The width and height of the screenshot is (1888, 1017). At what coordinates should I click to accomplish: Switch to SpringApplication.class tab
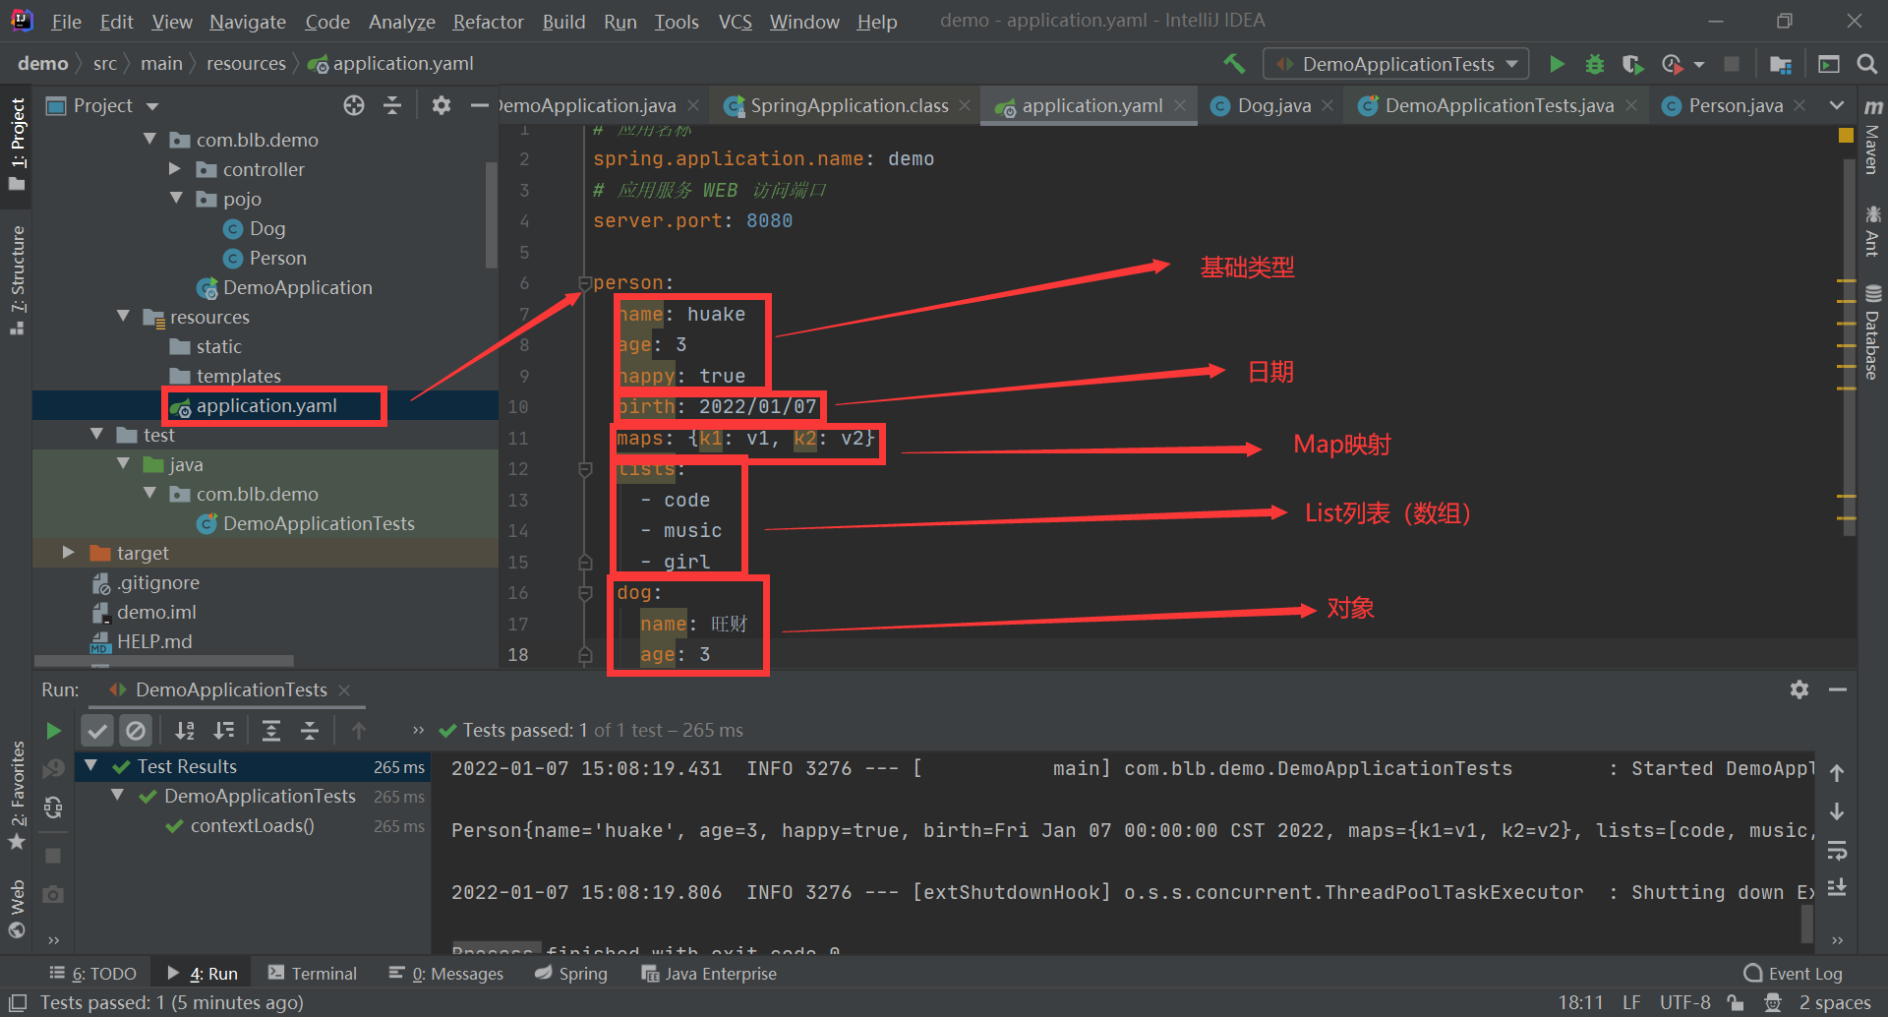click(x=849, y=105)
